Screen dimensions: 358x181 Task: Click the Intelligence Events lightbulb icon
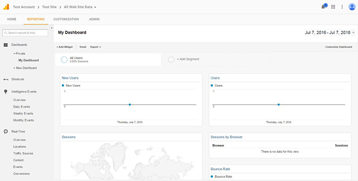pyautogui.click(x=6, y=92)
